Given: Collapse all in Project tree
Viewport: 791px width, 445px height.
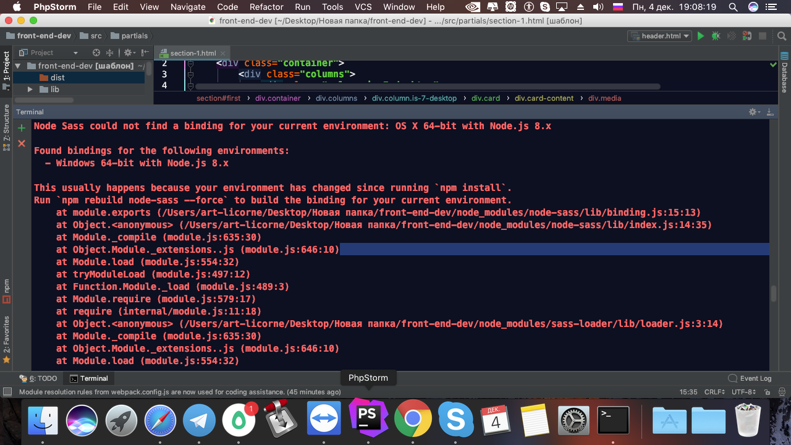Looking at the screenshot, I should tap(110, 53).
